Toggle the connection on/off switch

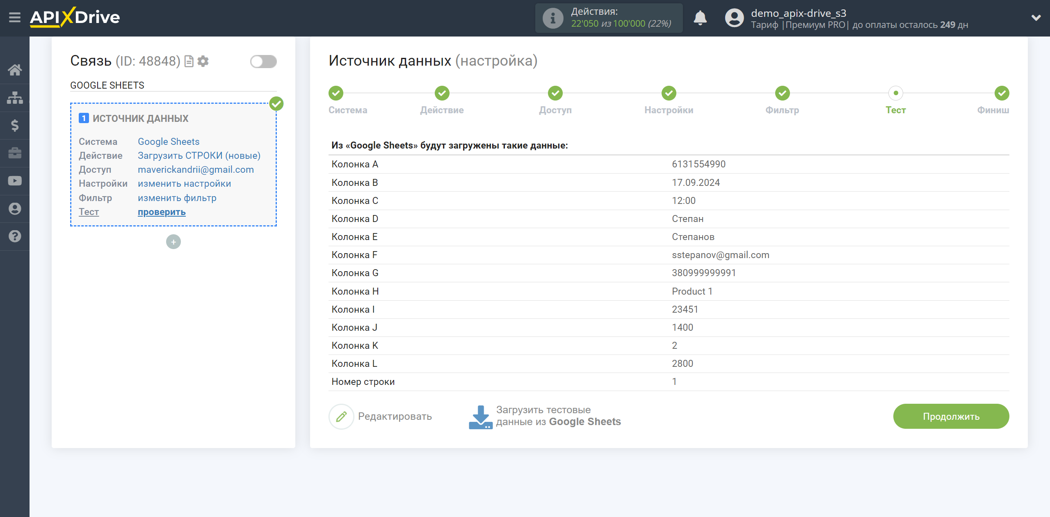[263, 62]
